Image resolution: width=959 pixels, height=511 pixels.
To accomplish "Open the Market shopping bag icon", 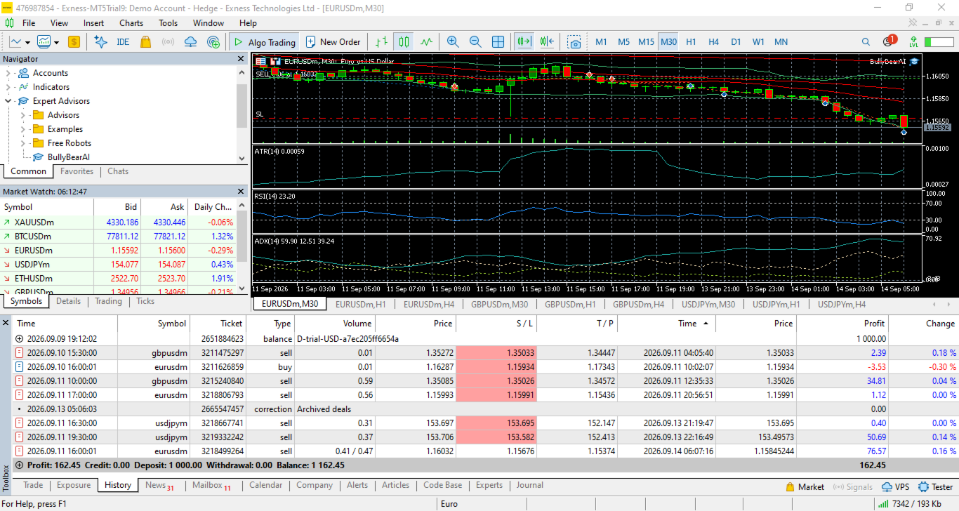I will tap(145, 41).
